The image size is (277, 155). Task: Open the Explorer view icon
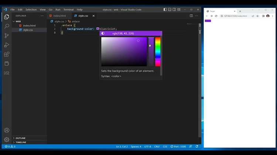pos(6,17)
